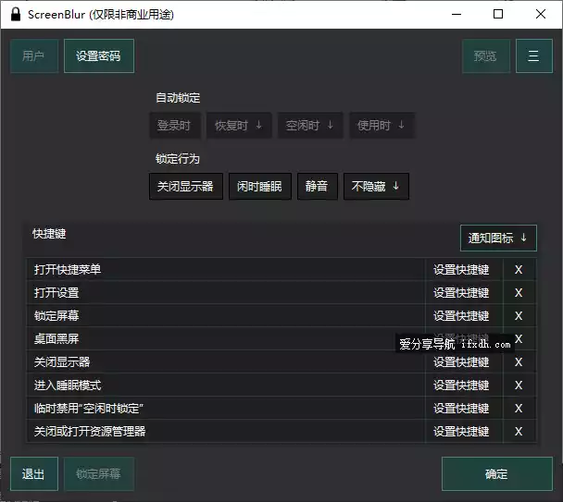Select the 桌面黑屏 row label
The width and height of the screenshot is (563, 502).
(x=56, y=339)
